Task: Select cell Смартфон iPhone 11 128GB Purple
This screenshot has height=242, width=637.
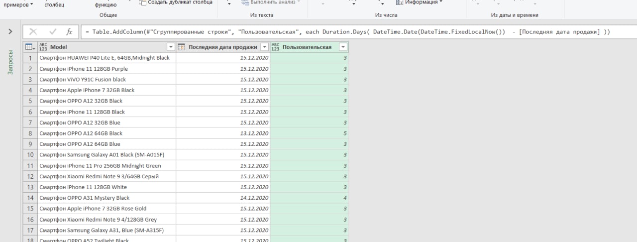Action: [x=106, y=69]
